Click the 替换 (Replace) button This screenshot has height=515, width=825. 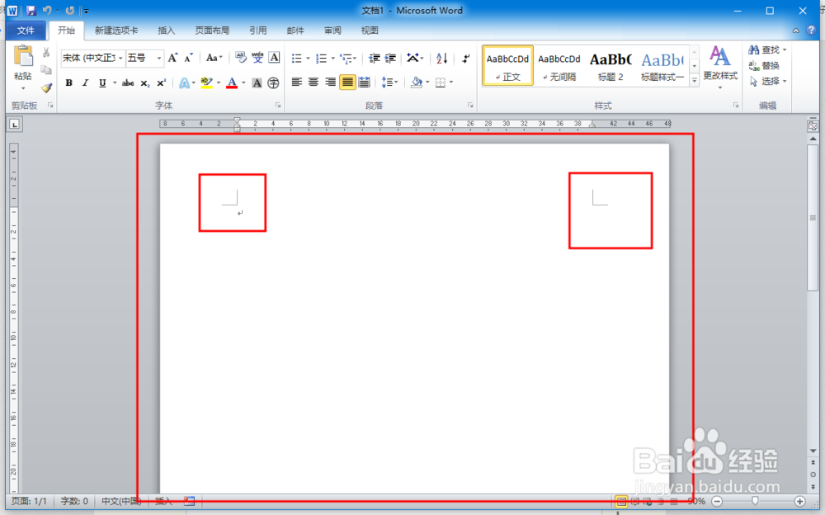click(x=764, y=66)
